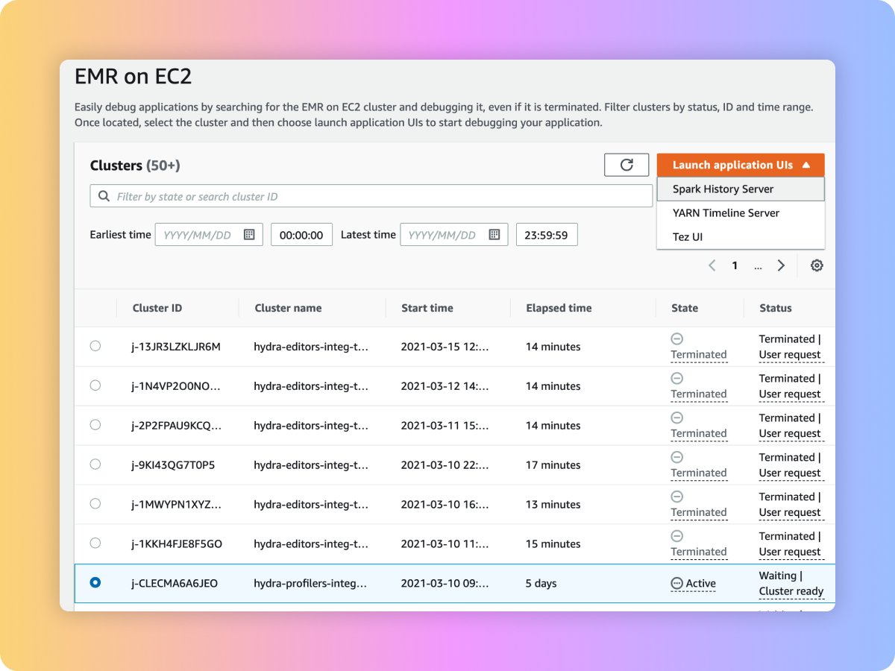Image resolution: width=895 pixels, height=671 pixels.
Task: Click the Terminated status icon for j-13JR3LZKLJR6M
Action: click(x=676, y=338)
